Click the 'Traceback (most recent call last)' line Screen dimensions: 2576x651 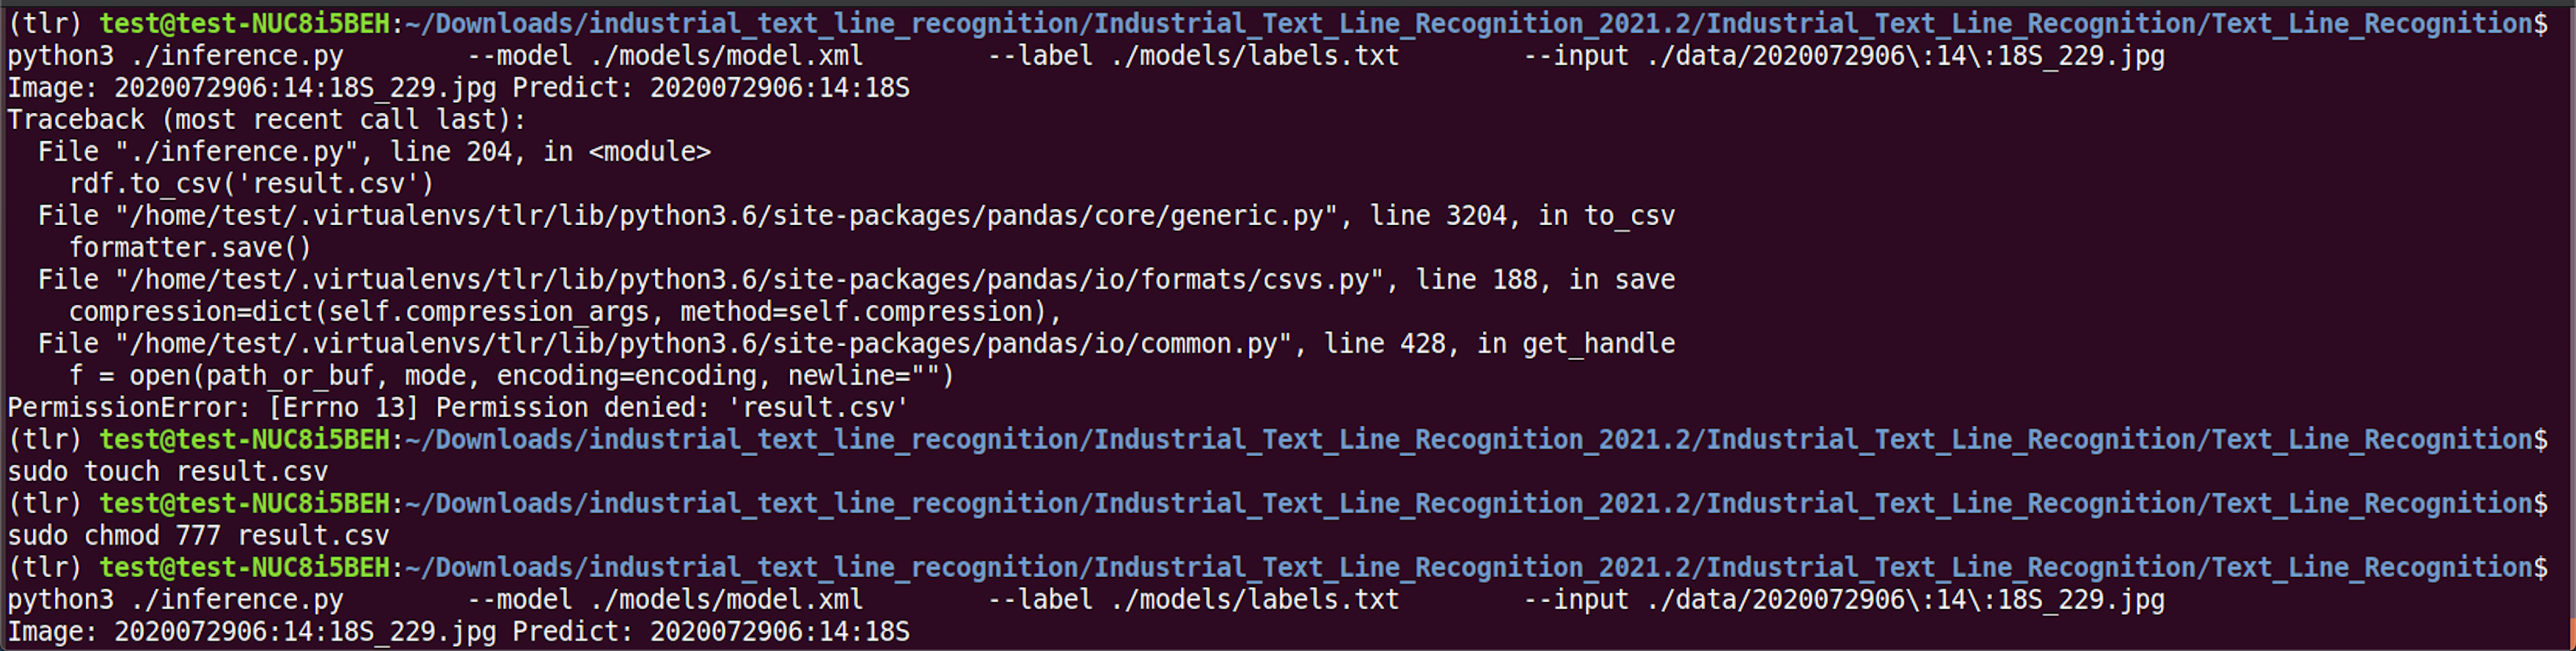(267, 120)
